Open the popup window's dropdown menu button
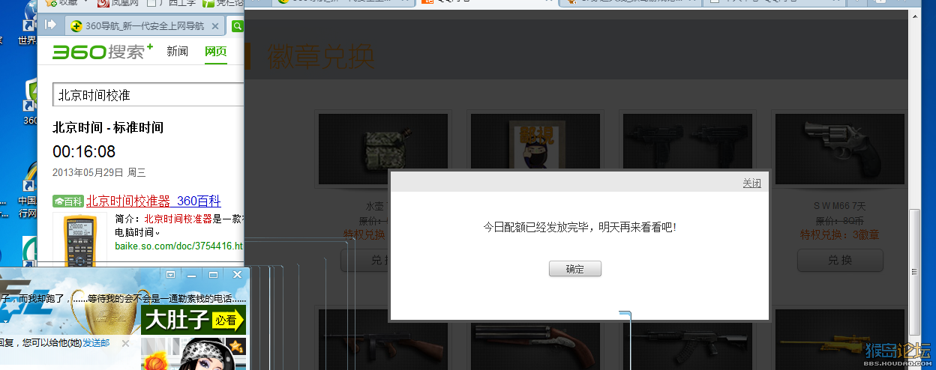This screenshot has height=370, width=936. click(171, 275)
